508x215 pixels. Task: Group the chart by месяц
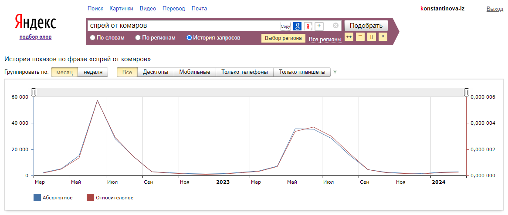pos(64,72)
